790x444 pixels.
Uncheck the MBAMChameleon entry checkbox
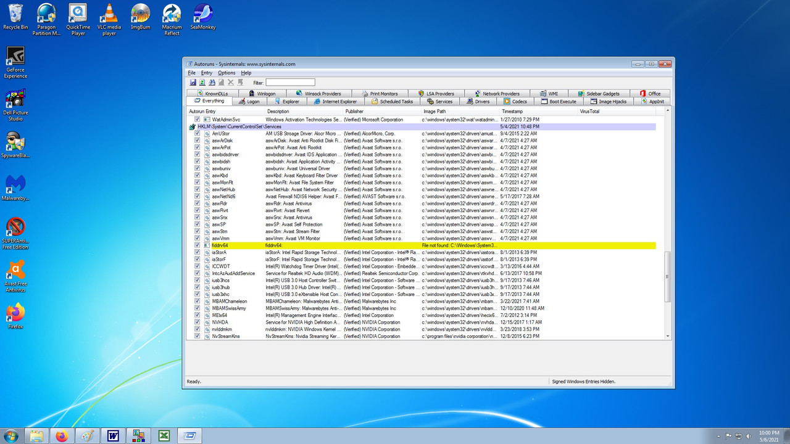pos(197,302)
